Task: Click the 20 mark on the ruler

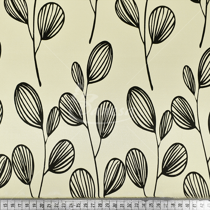Action: [42, 205]
